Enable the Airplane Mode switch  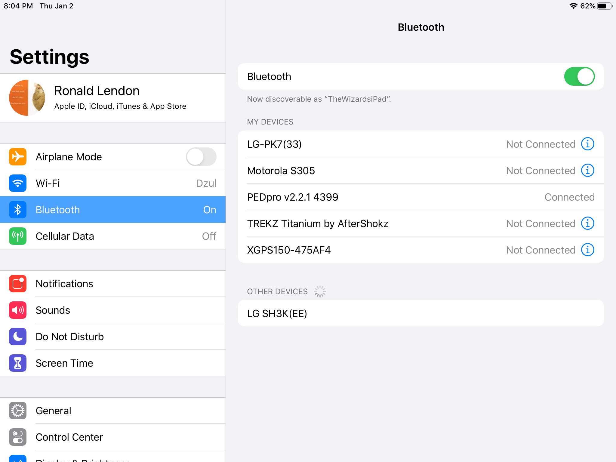[x=201, y=157]
